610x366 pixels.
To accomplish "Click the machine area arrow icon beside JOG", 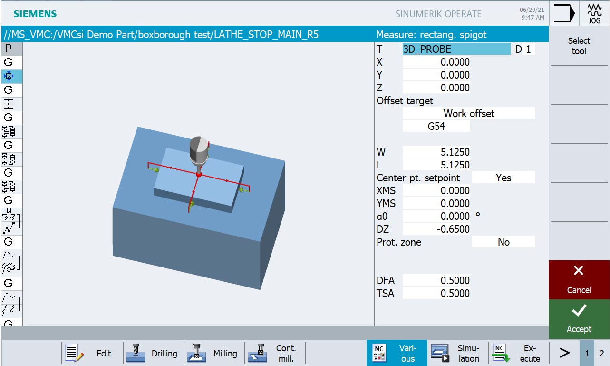I will pyautogui.click(x=564, y=13).
